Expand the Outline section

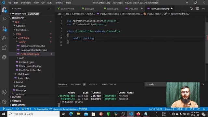(32, 97)
